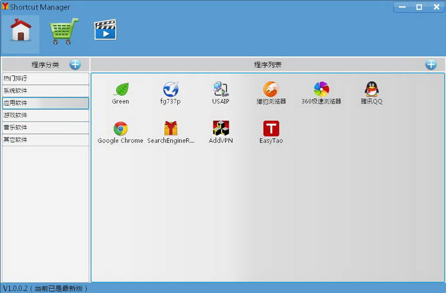Screen dimensions: 446x293
Task: Launch the fg737p shortcut
Action: [x=170, y=93]
